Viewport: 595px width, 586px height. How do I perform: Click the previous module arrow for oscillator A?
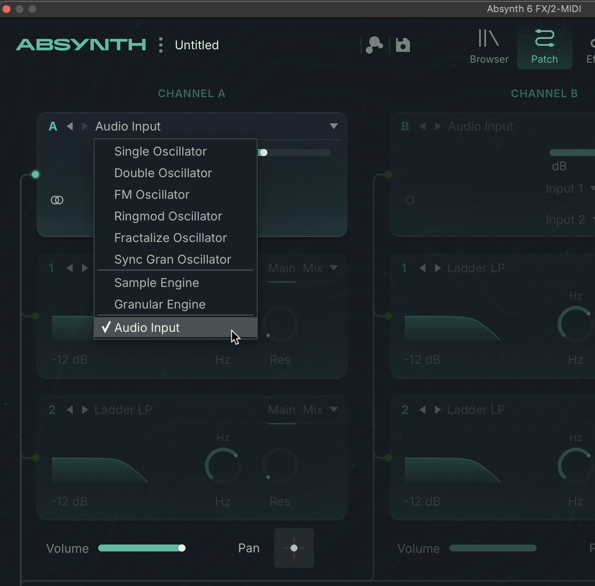point(70,126)
